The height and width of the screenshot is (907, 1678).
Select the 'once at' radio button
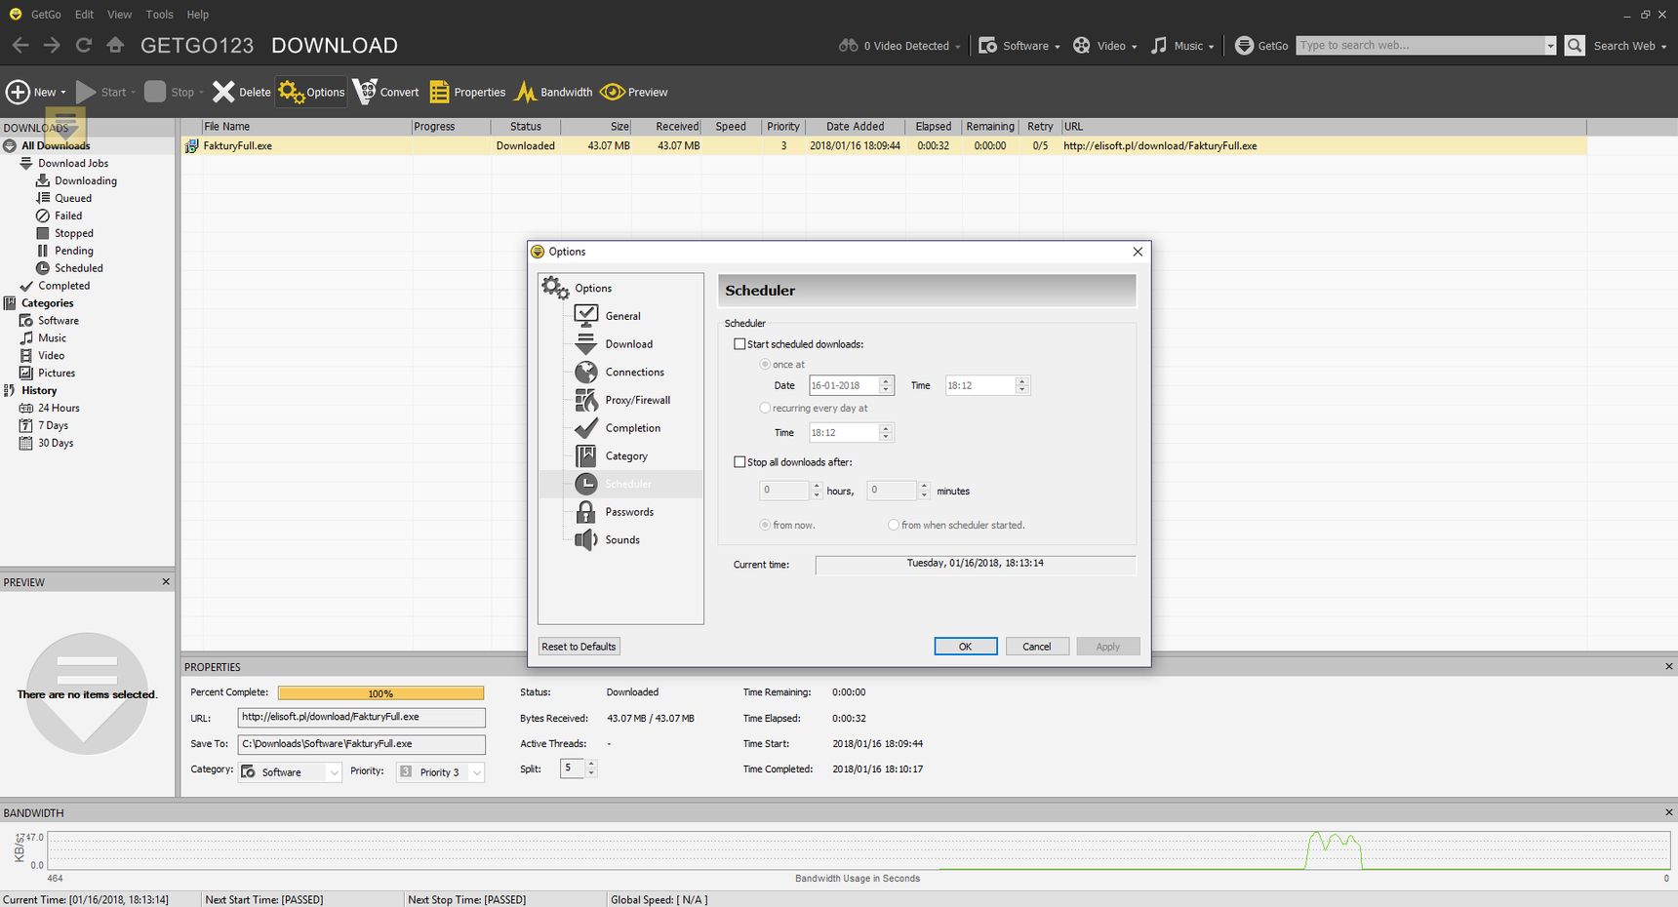tap(765, 364)
